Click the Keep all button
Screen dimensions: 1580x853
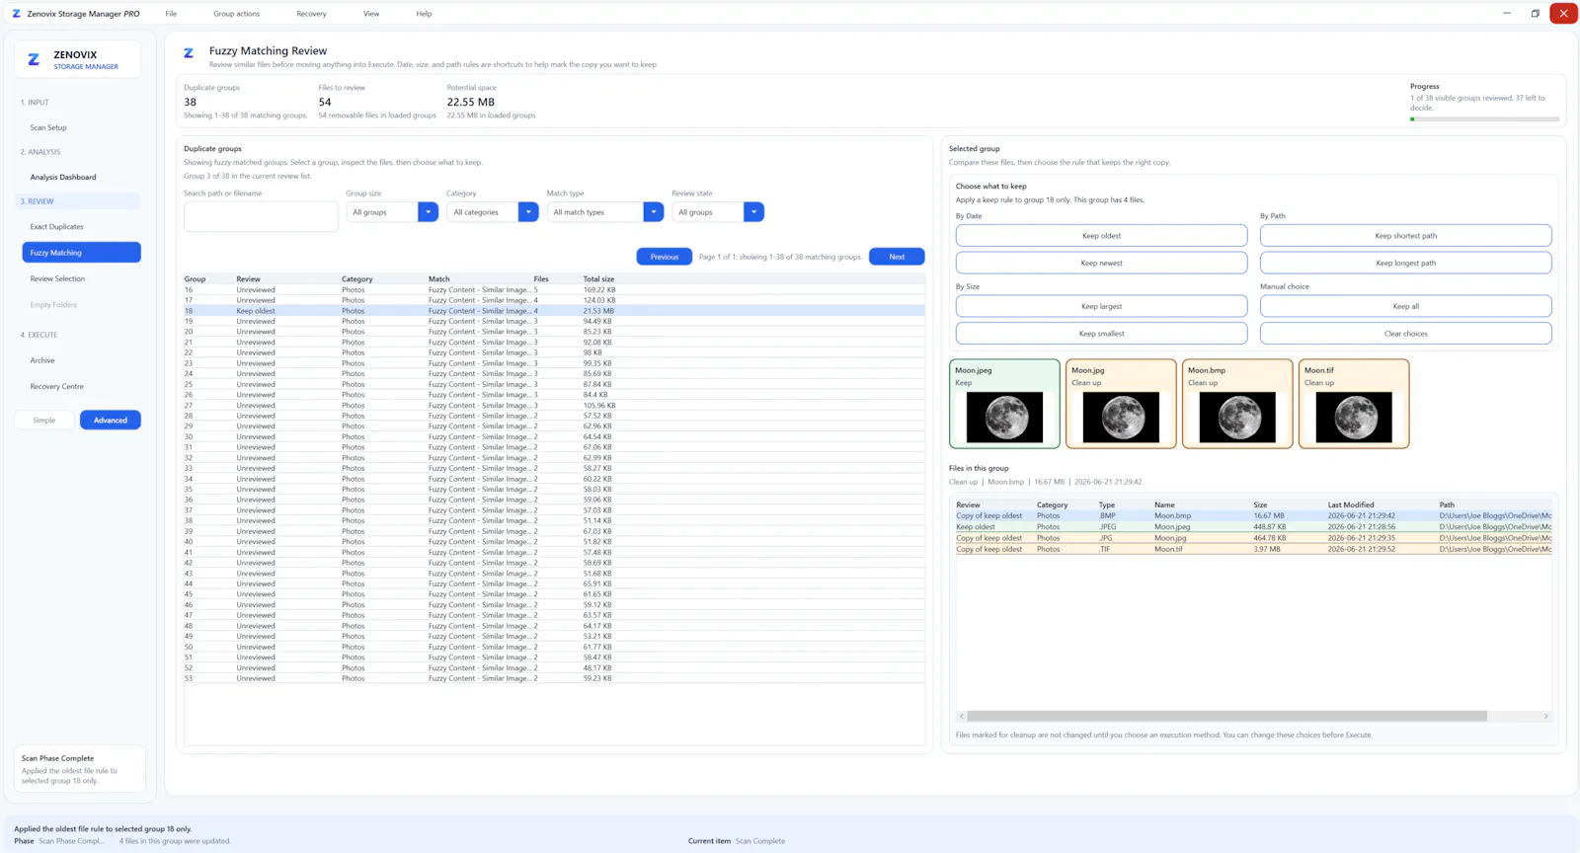(x=1405, y=306)
